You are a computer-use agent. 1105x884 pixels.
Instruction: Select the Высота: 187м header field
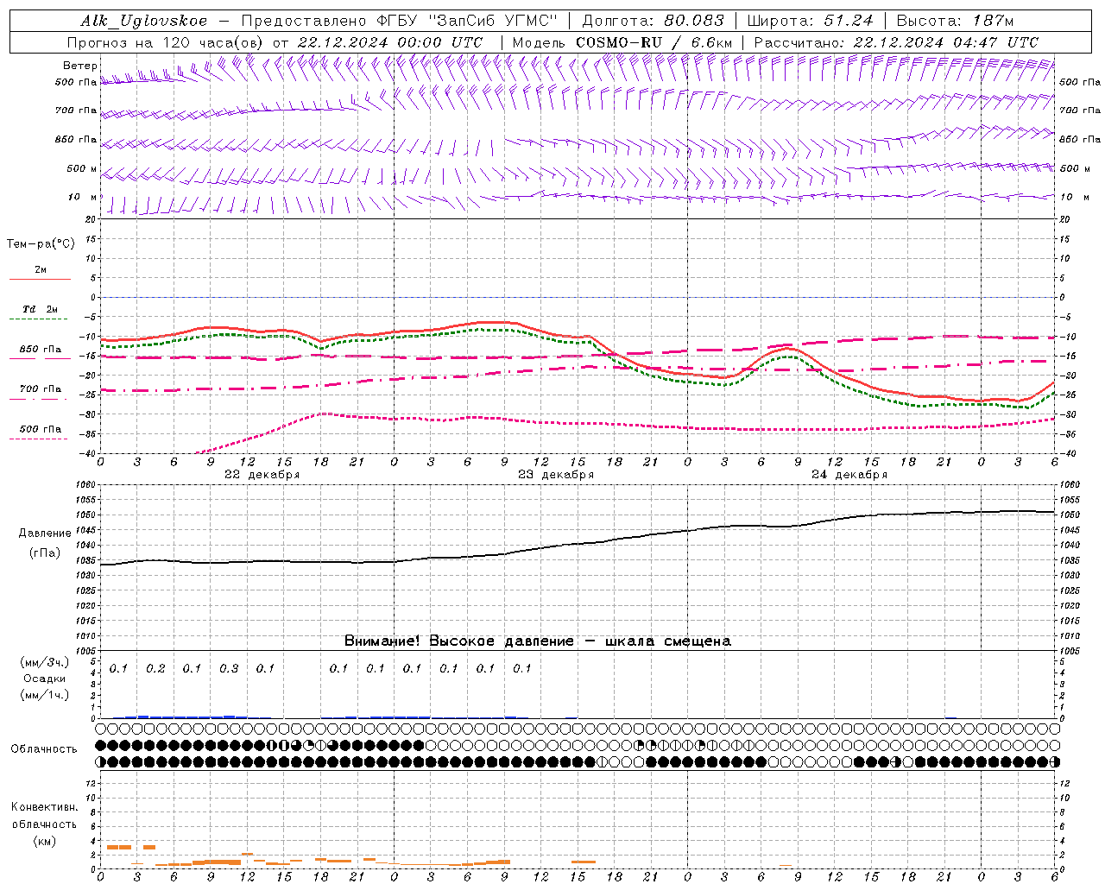(x=955, y=21)
